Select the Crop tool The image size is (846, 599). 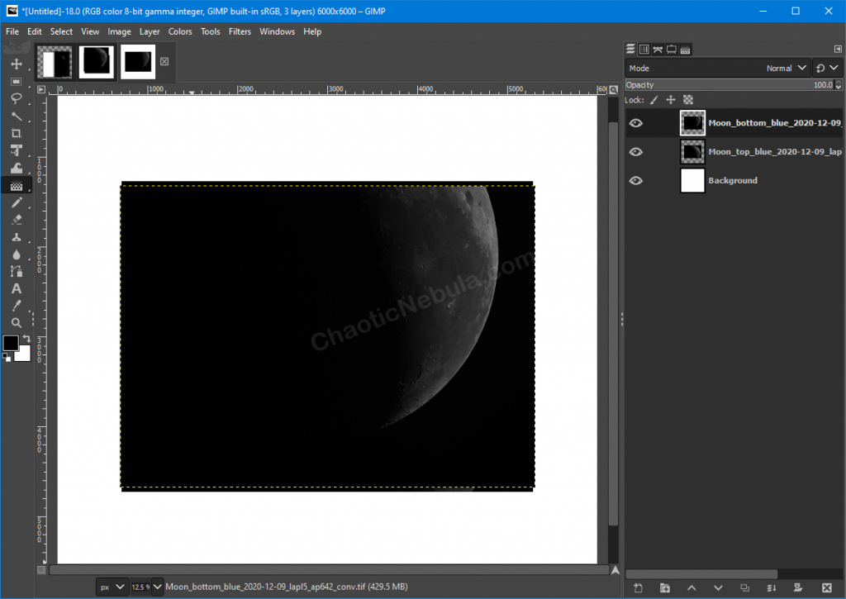coord(17,133)
